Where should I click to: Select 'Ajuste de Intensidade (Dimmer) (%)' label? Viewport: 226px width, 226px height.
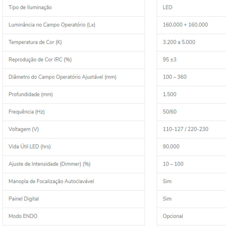pyautogui.click(x=49, y=164)
